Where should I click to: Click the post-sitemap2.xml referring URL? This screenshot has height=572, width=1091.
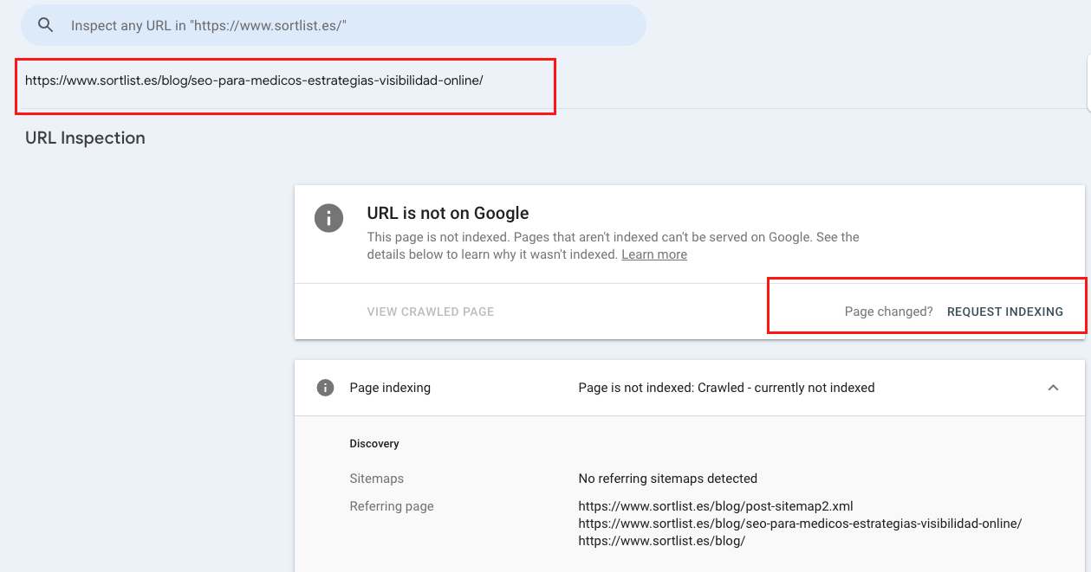(x=716, y=506)
